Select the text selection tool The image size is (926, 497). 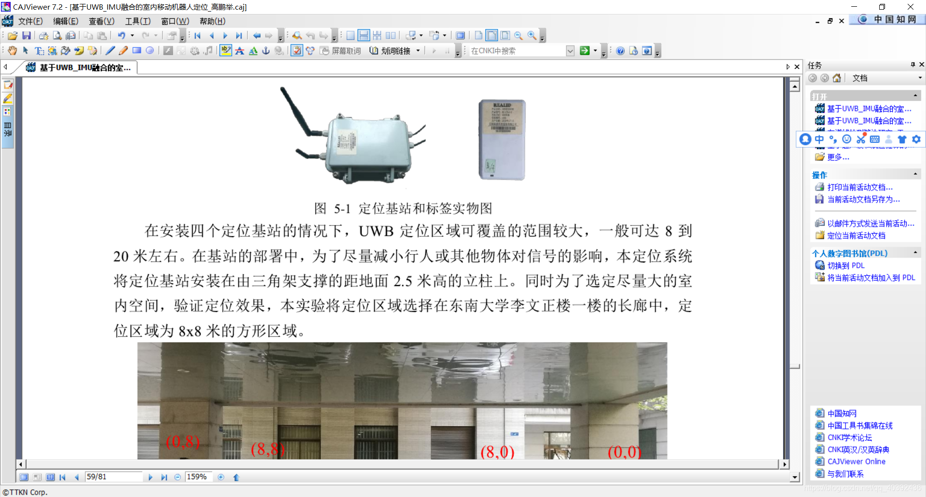[x=39, y=51]
